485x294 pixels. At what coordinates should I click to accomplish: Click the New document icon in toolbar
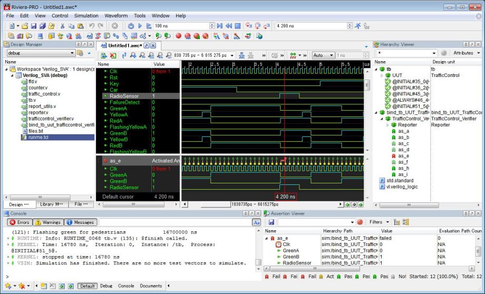[12, 26]
